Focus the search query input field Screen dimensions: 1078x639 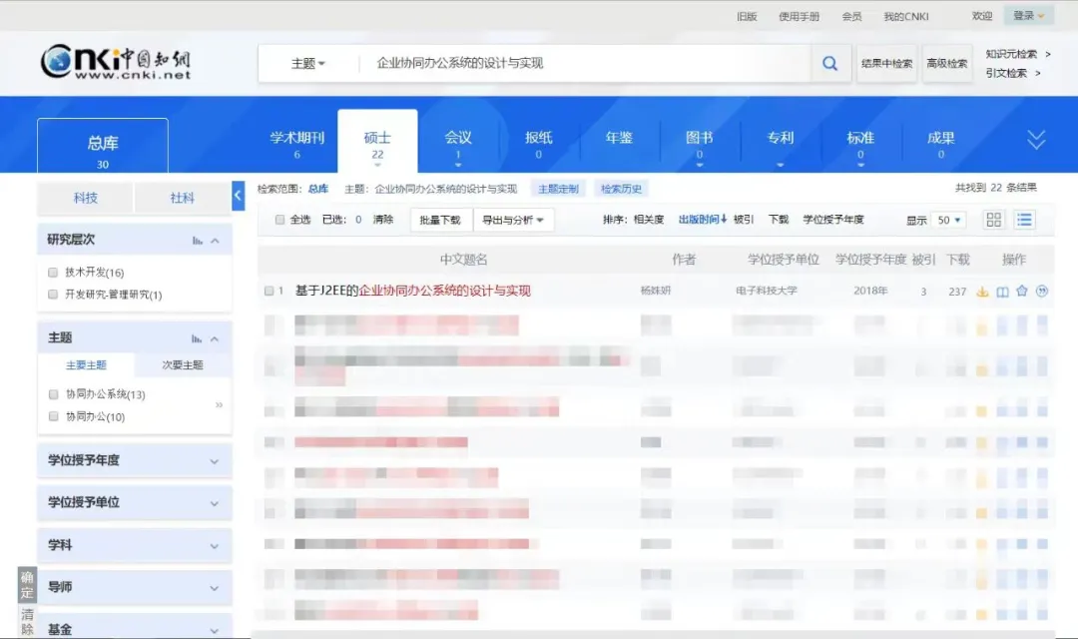pyautogui.click(x=584, y=63)
